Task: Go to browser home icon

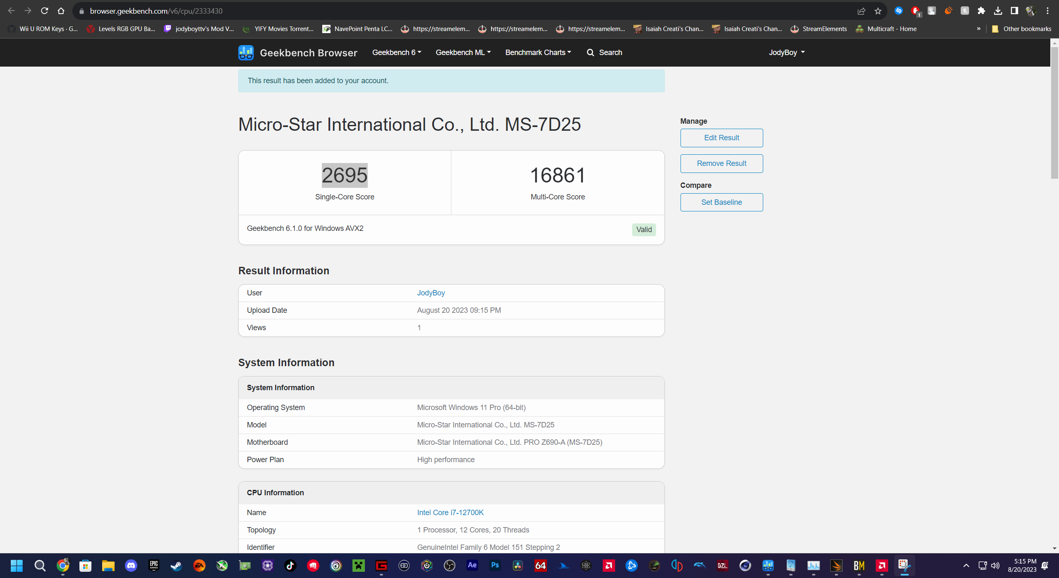Action: point(61,11)
